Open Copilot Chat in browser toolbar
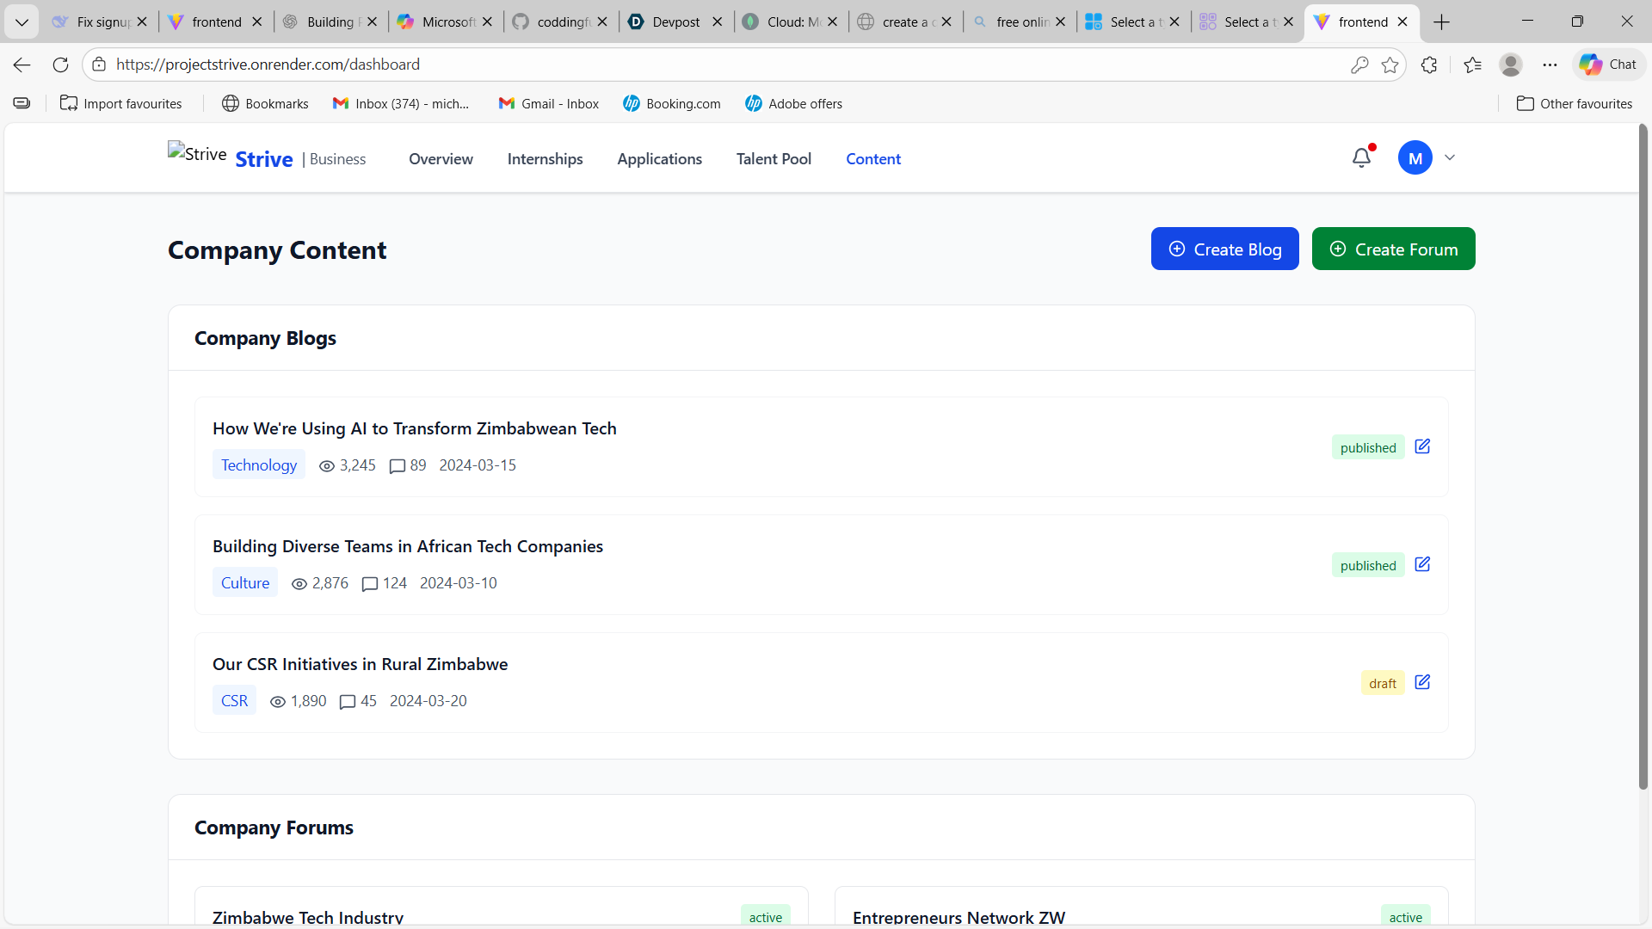Image resolution: width=1652 pixels, height=929 pixels. tap(1608, 65)
